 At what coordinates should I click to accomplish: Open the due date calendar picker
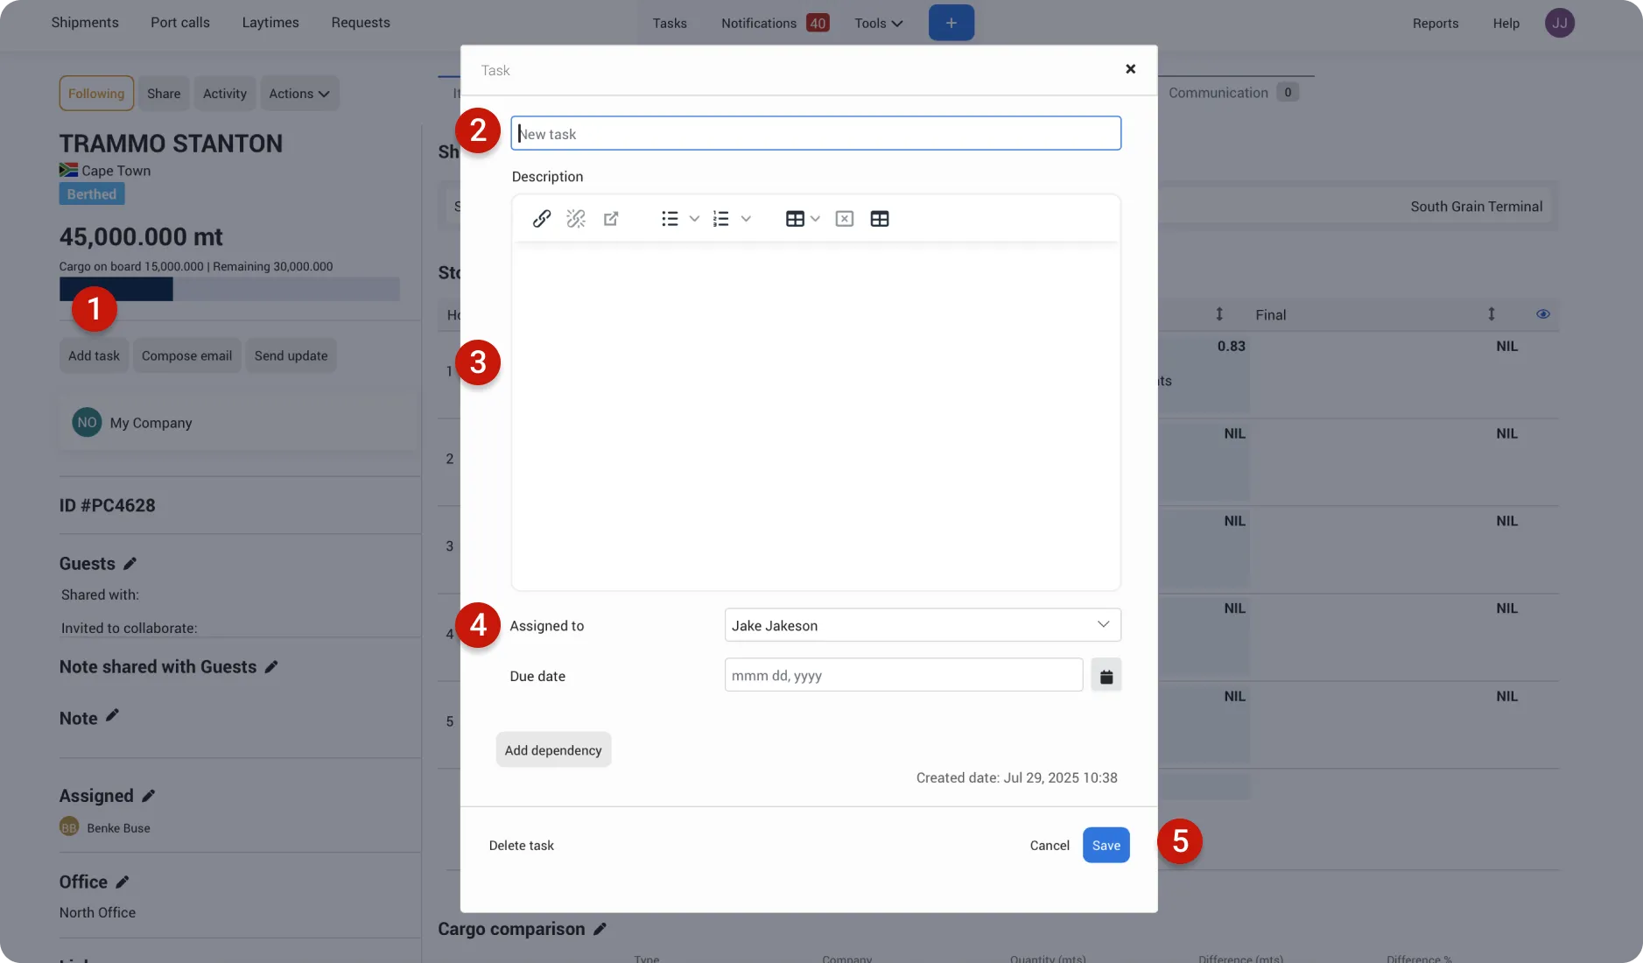click(x=1106, y=676)
